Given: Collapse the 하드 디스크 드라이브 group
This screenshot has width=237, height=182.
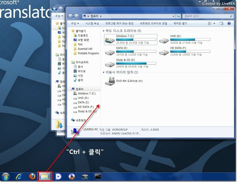Looking at the screenshot, I should [x=104, y=31].
